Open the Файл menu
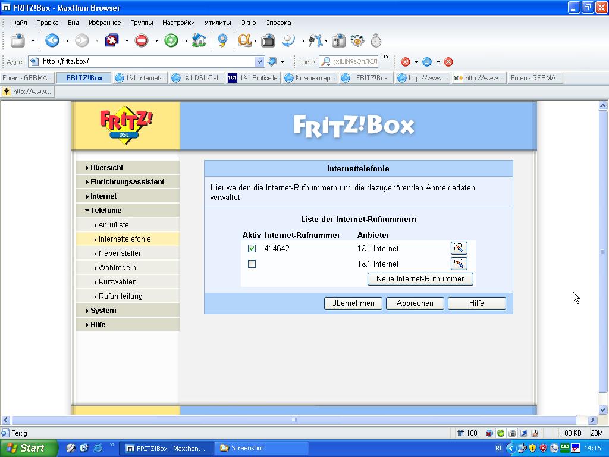609x457 pixels. [x=20, y=23]
